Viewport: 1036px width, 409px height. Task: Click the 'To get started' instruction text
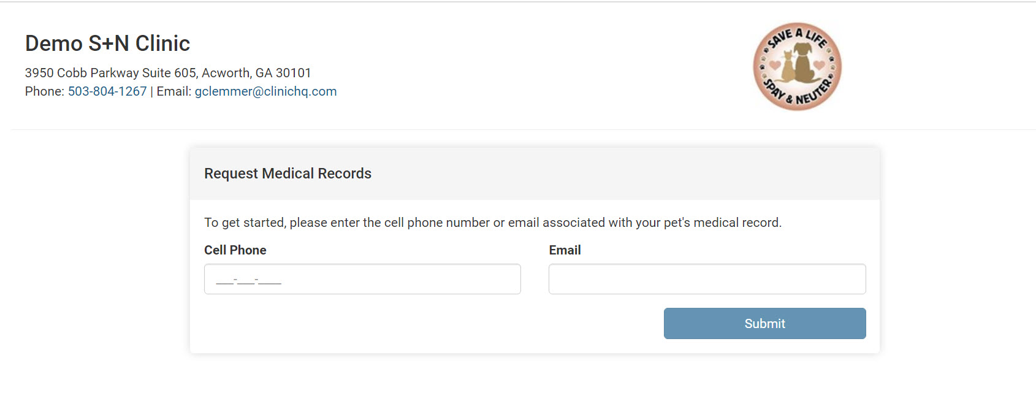point(492,223)
